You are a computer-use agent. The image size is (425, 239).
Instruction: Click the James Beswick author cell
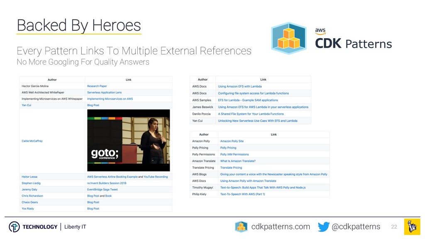click(203, 107)
